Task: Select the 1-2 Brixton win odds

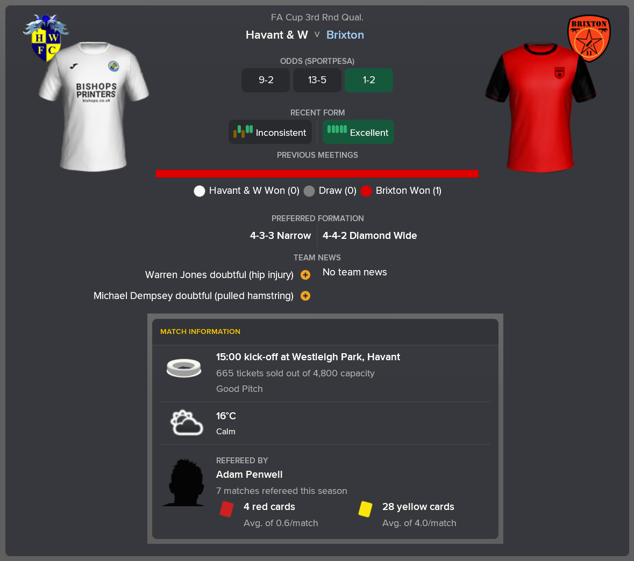Action: [369, 80]
